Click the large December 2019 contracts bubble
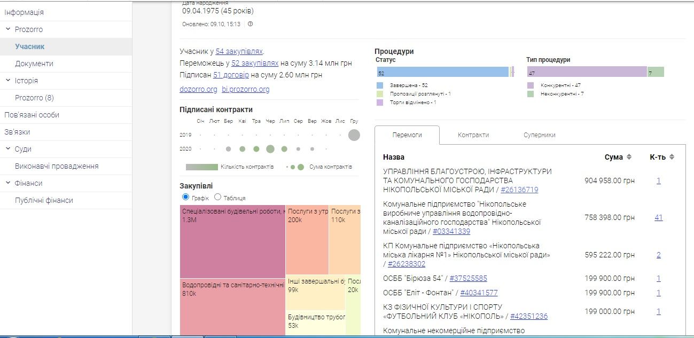 click(x=354, y=135)
